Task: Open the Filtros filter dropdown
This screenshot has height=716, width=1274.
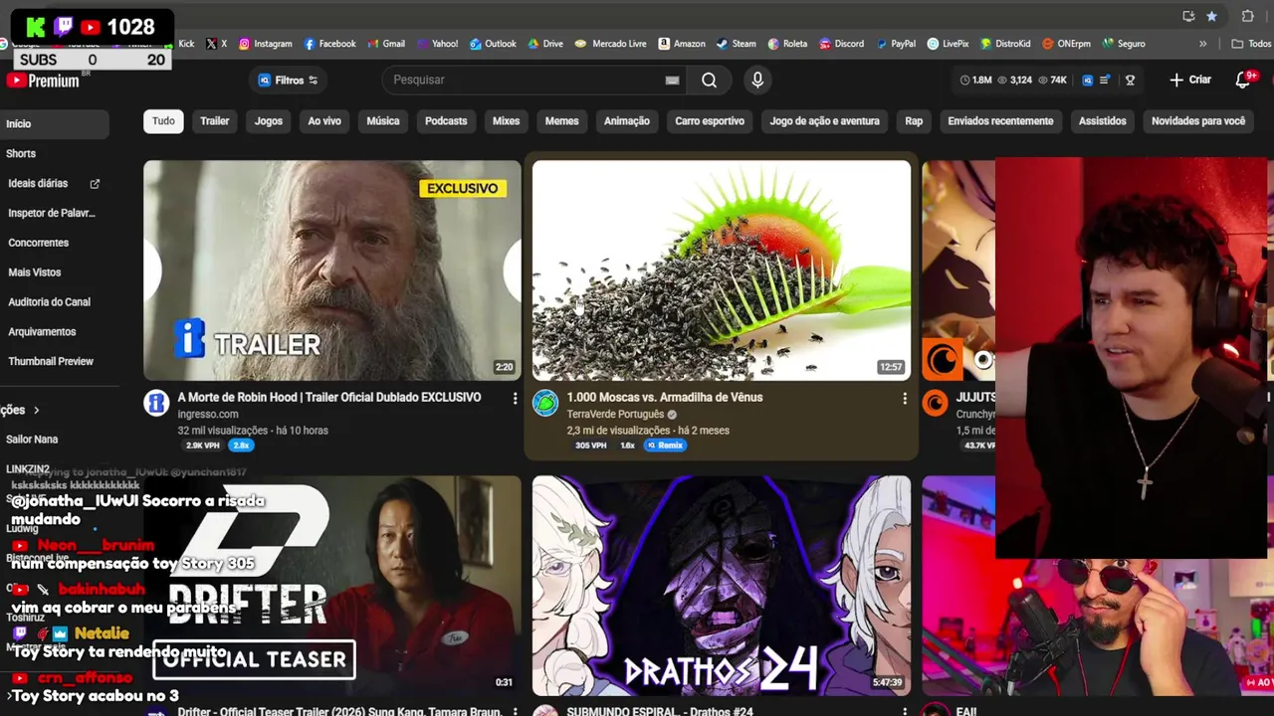Action: [x=288, y=81]
